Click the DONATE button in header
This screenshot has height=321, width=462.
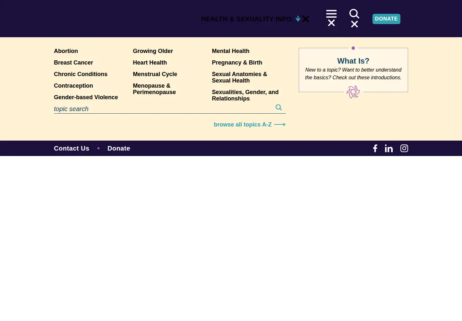pyautogui.click(x=386, y=19)
